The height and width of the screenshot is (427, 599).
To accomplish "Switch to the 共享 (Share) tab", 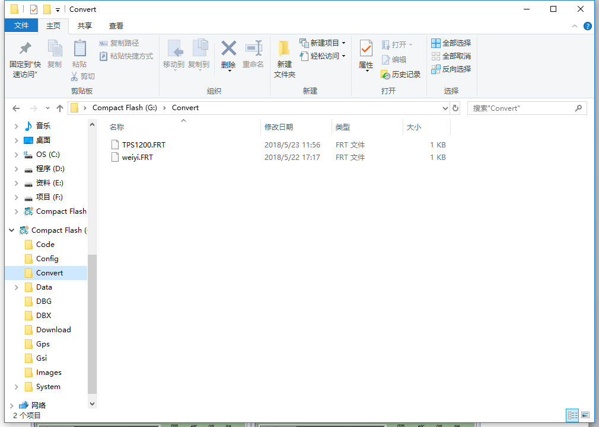I will coord(84,25).
